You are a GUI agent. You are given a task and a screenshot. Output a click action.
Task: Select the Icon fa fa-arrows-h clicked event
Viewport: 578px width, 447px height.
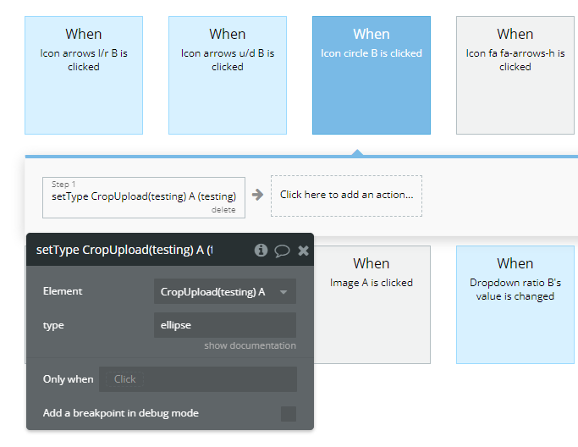515,75
